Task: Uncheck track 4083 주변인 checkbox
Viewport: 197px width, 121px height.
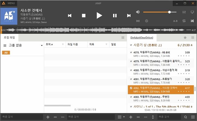Action: (131, 97)
